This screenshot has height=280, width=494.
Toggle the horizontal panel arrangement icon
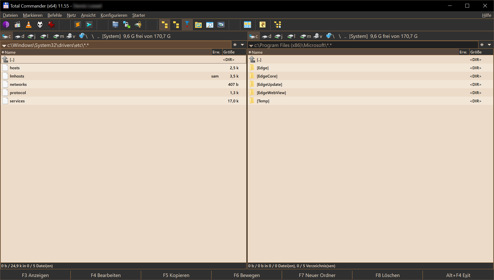[x=247, y=25]
